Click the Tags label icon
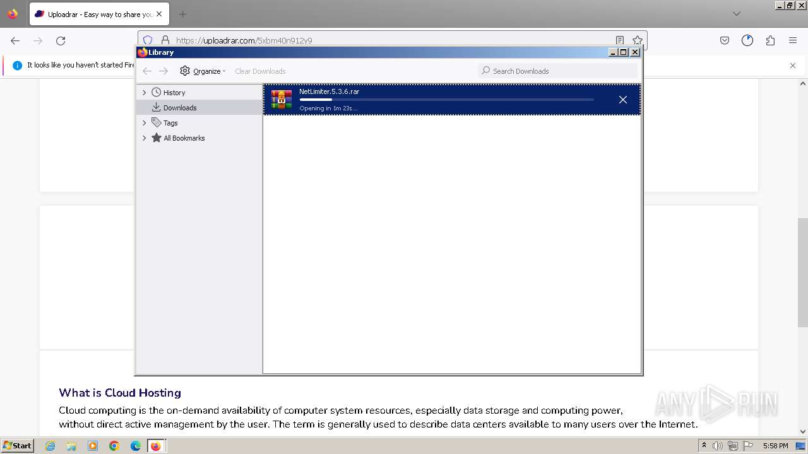Screen dimensions: 808x454 [157, 122]
